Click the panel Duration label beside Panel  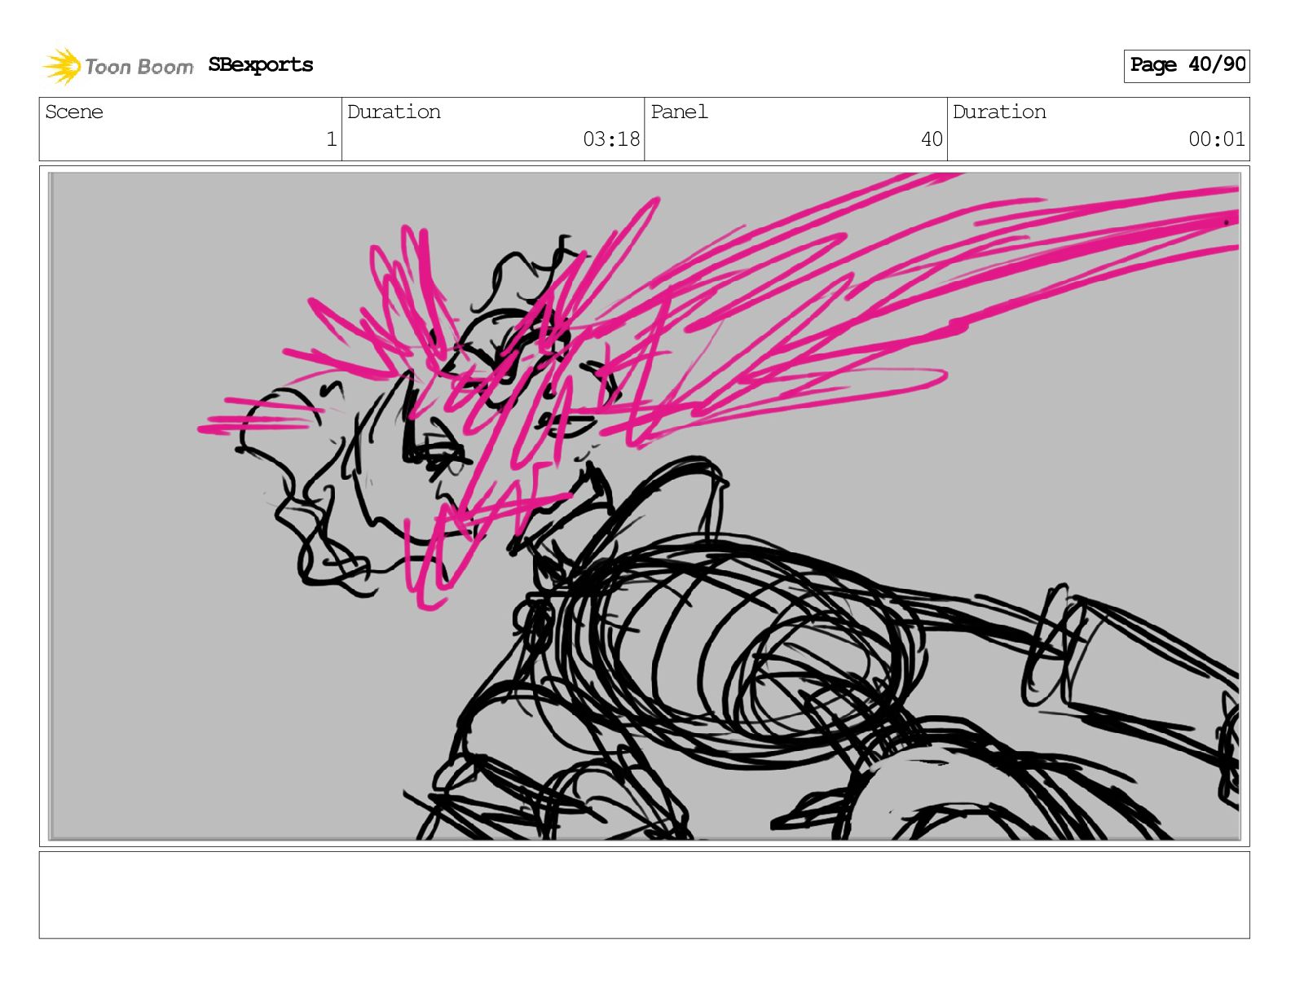[999, 112]
